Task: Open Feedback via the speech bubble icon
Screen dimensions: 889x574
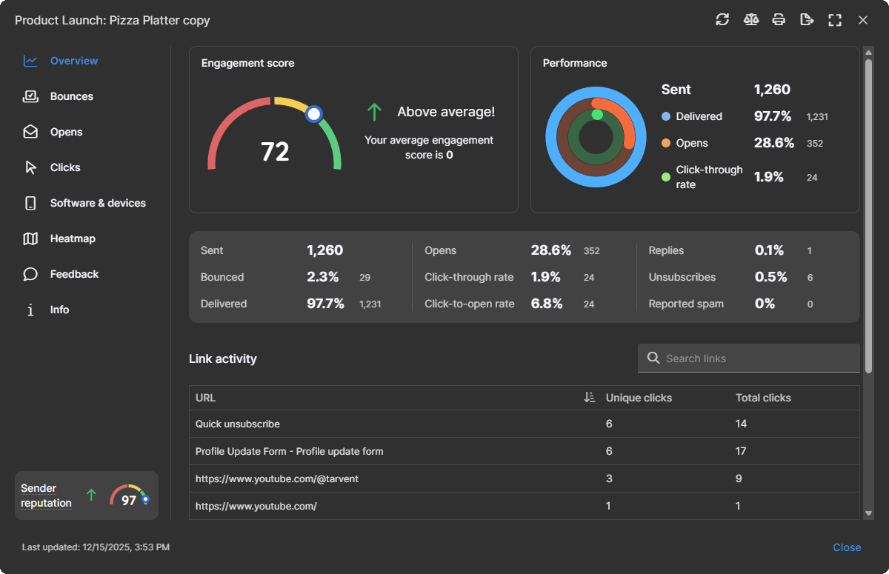Action: (x=30, y=274)
